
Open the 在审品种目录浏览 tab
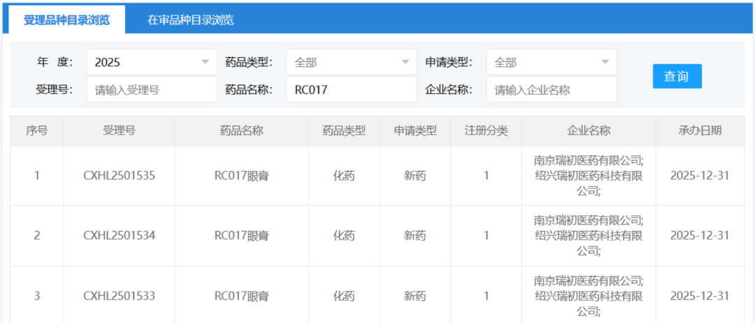click(190, 20)
